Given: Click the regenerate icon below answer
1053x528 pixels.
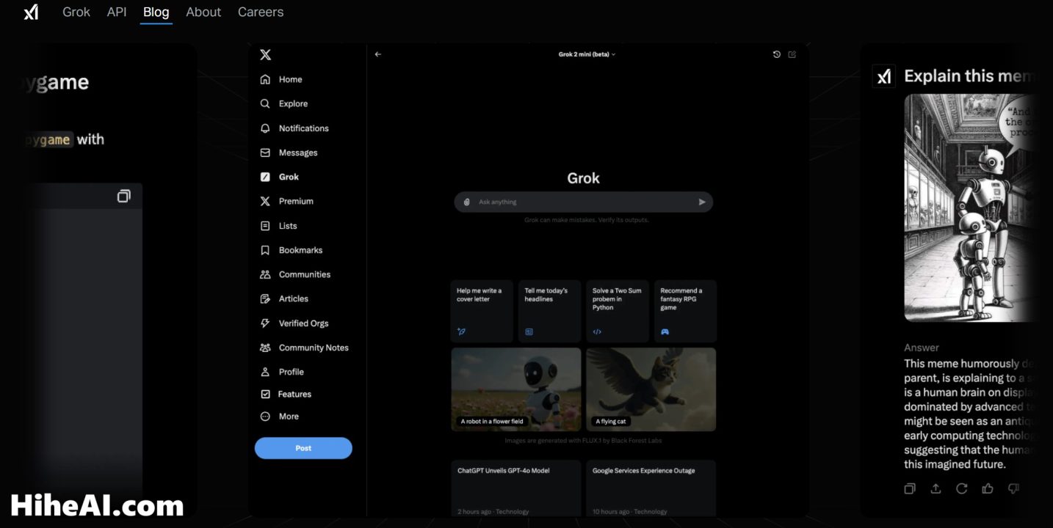Looking at the screenshot, I should (961, 488).
